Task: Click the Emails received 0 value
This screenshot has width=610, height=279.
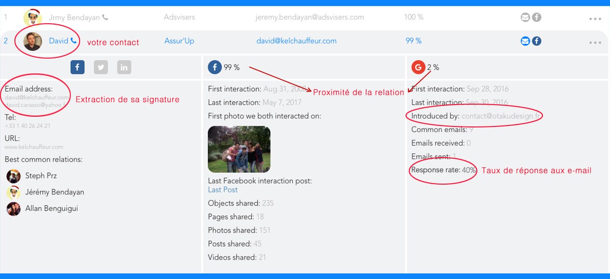Action: coord(468,143)
